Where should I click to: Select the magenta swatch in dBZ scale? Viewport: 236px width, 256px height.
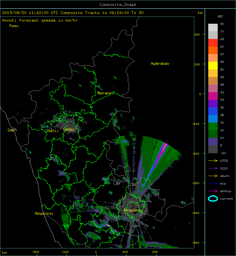(x=213, y=96)
